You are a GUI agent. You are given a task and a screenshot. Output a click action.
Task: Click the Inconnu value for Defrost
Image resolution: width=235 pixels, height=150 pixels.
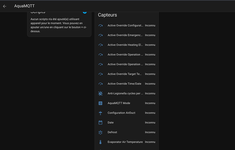pyautogui.click(x=150, y=132)
